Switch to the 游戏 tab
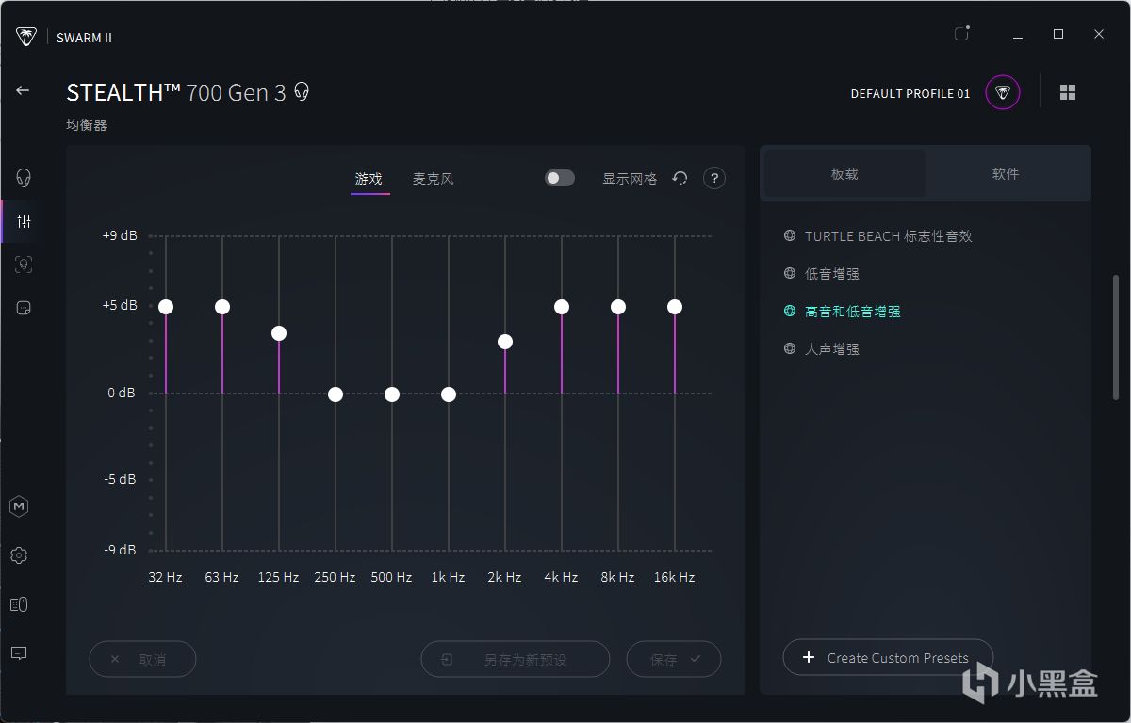Viewport: 1131px width, 723px height. click(369, 179)
